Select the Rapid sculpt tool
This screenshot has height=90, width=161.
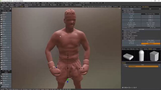(x=6, y=52)
